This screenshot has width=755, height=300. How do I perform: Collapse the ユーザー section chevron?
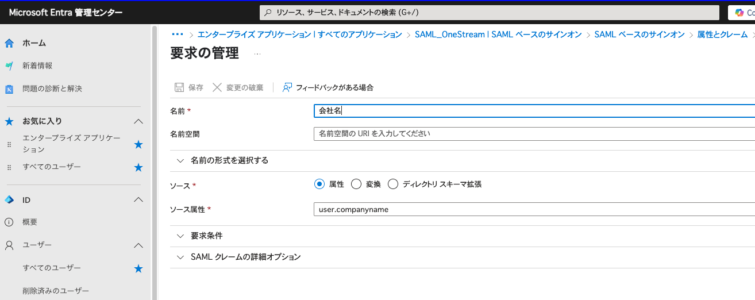click(x=138, y=245)
